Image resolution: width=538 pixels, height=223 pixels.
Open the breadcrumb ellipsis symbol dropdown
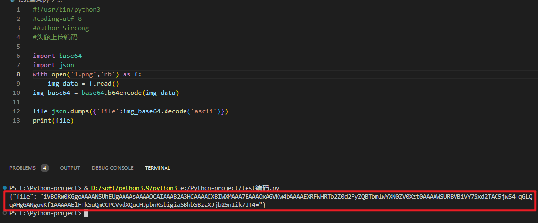(x=59, y=1)
